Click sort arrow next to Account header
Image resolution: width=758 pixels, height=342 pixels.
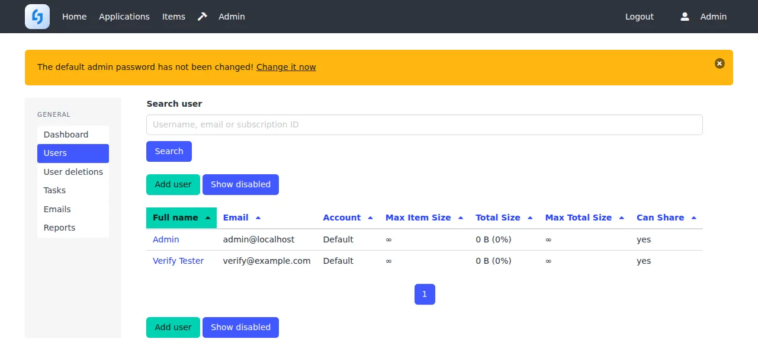[370, 218]
